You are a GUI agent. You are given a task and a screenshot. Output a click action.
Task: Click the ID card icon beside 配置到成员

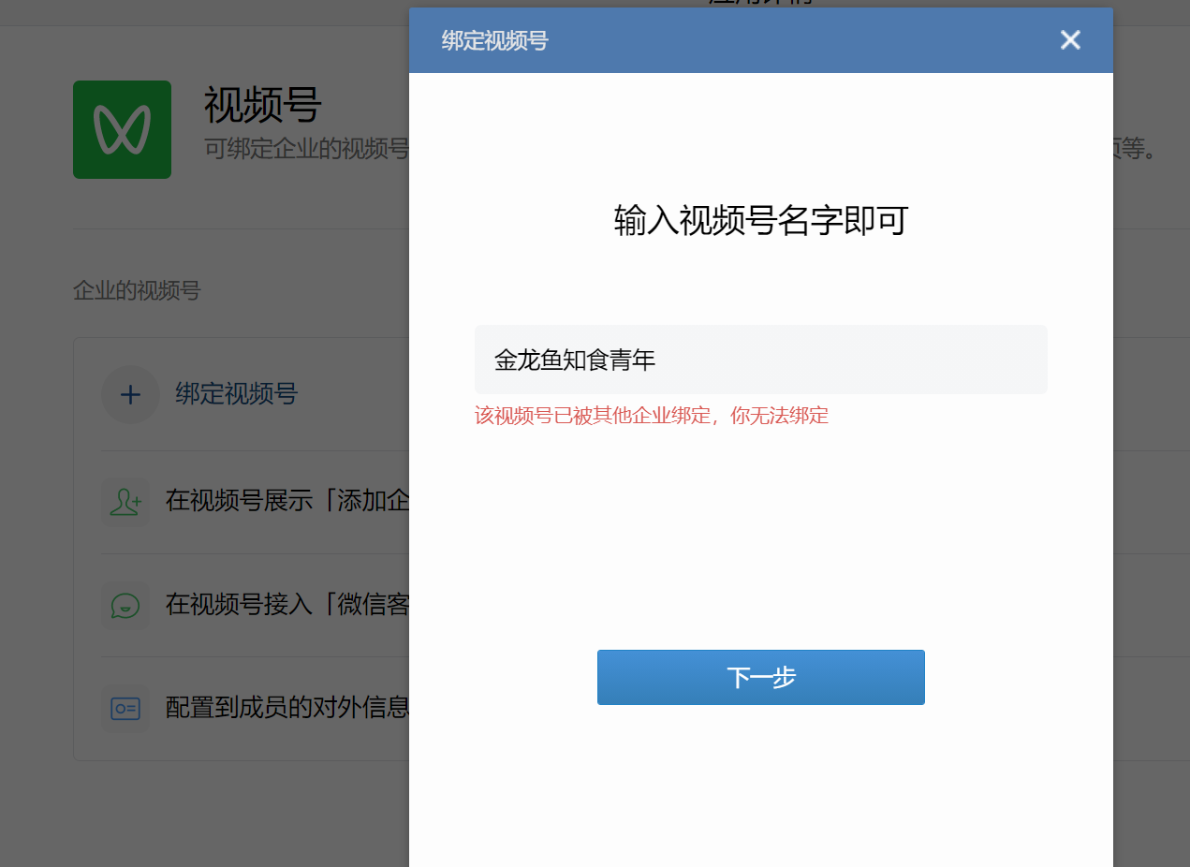coord(125,708)
